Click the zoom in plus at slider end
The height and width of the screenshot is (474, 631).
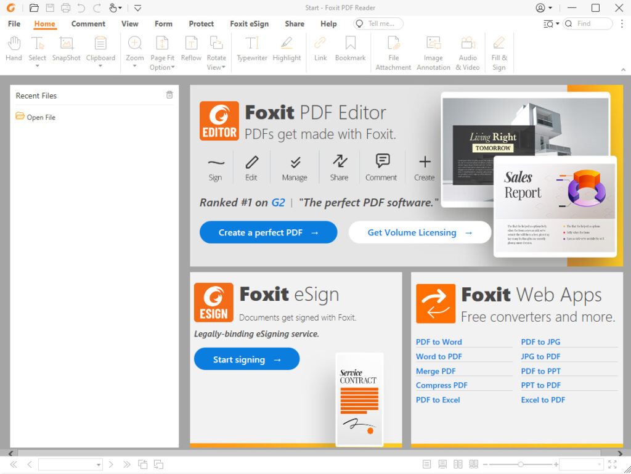(556, 464)
